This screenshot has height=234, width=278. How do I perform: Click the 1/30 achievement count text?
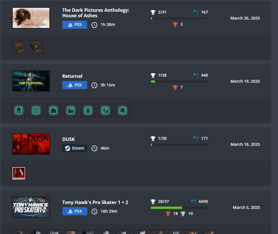[x=162, y=138]
